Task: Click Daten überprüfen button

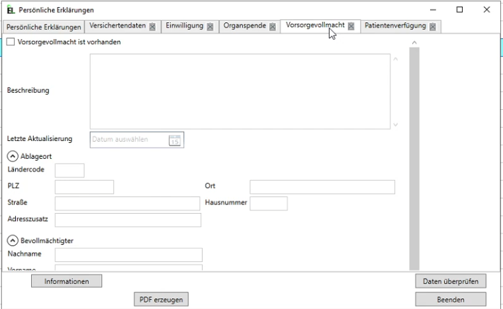Action: 450,281
